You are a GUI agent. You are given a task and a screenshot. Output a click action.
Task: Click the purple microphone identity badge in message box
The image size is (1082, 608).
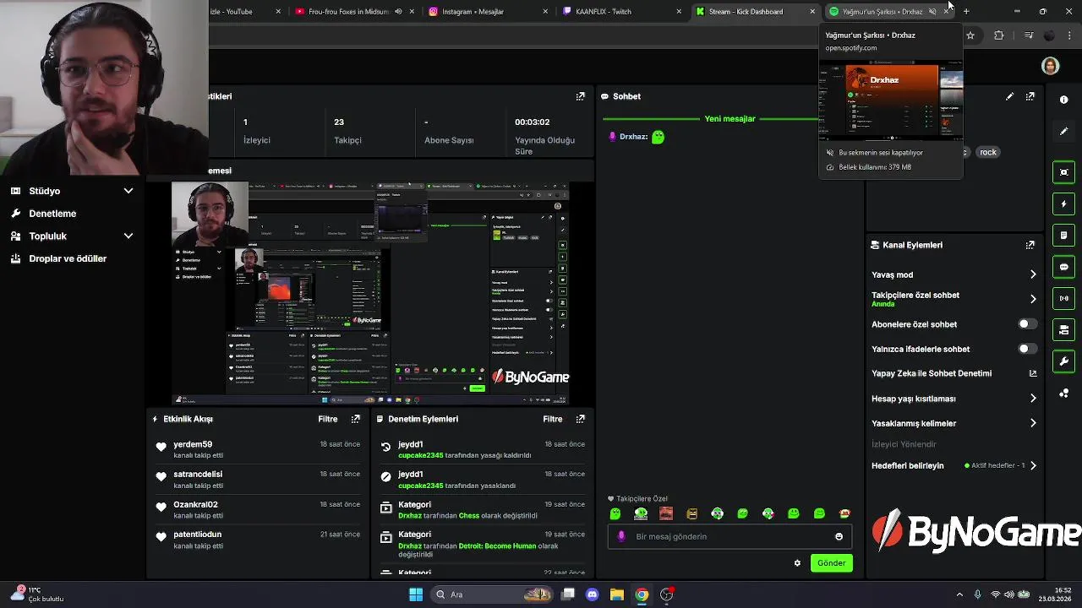pos(621,536)
